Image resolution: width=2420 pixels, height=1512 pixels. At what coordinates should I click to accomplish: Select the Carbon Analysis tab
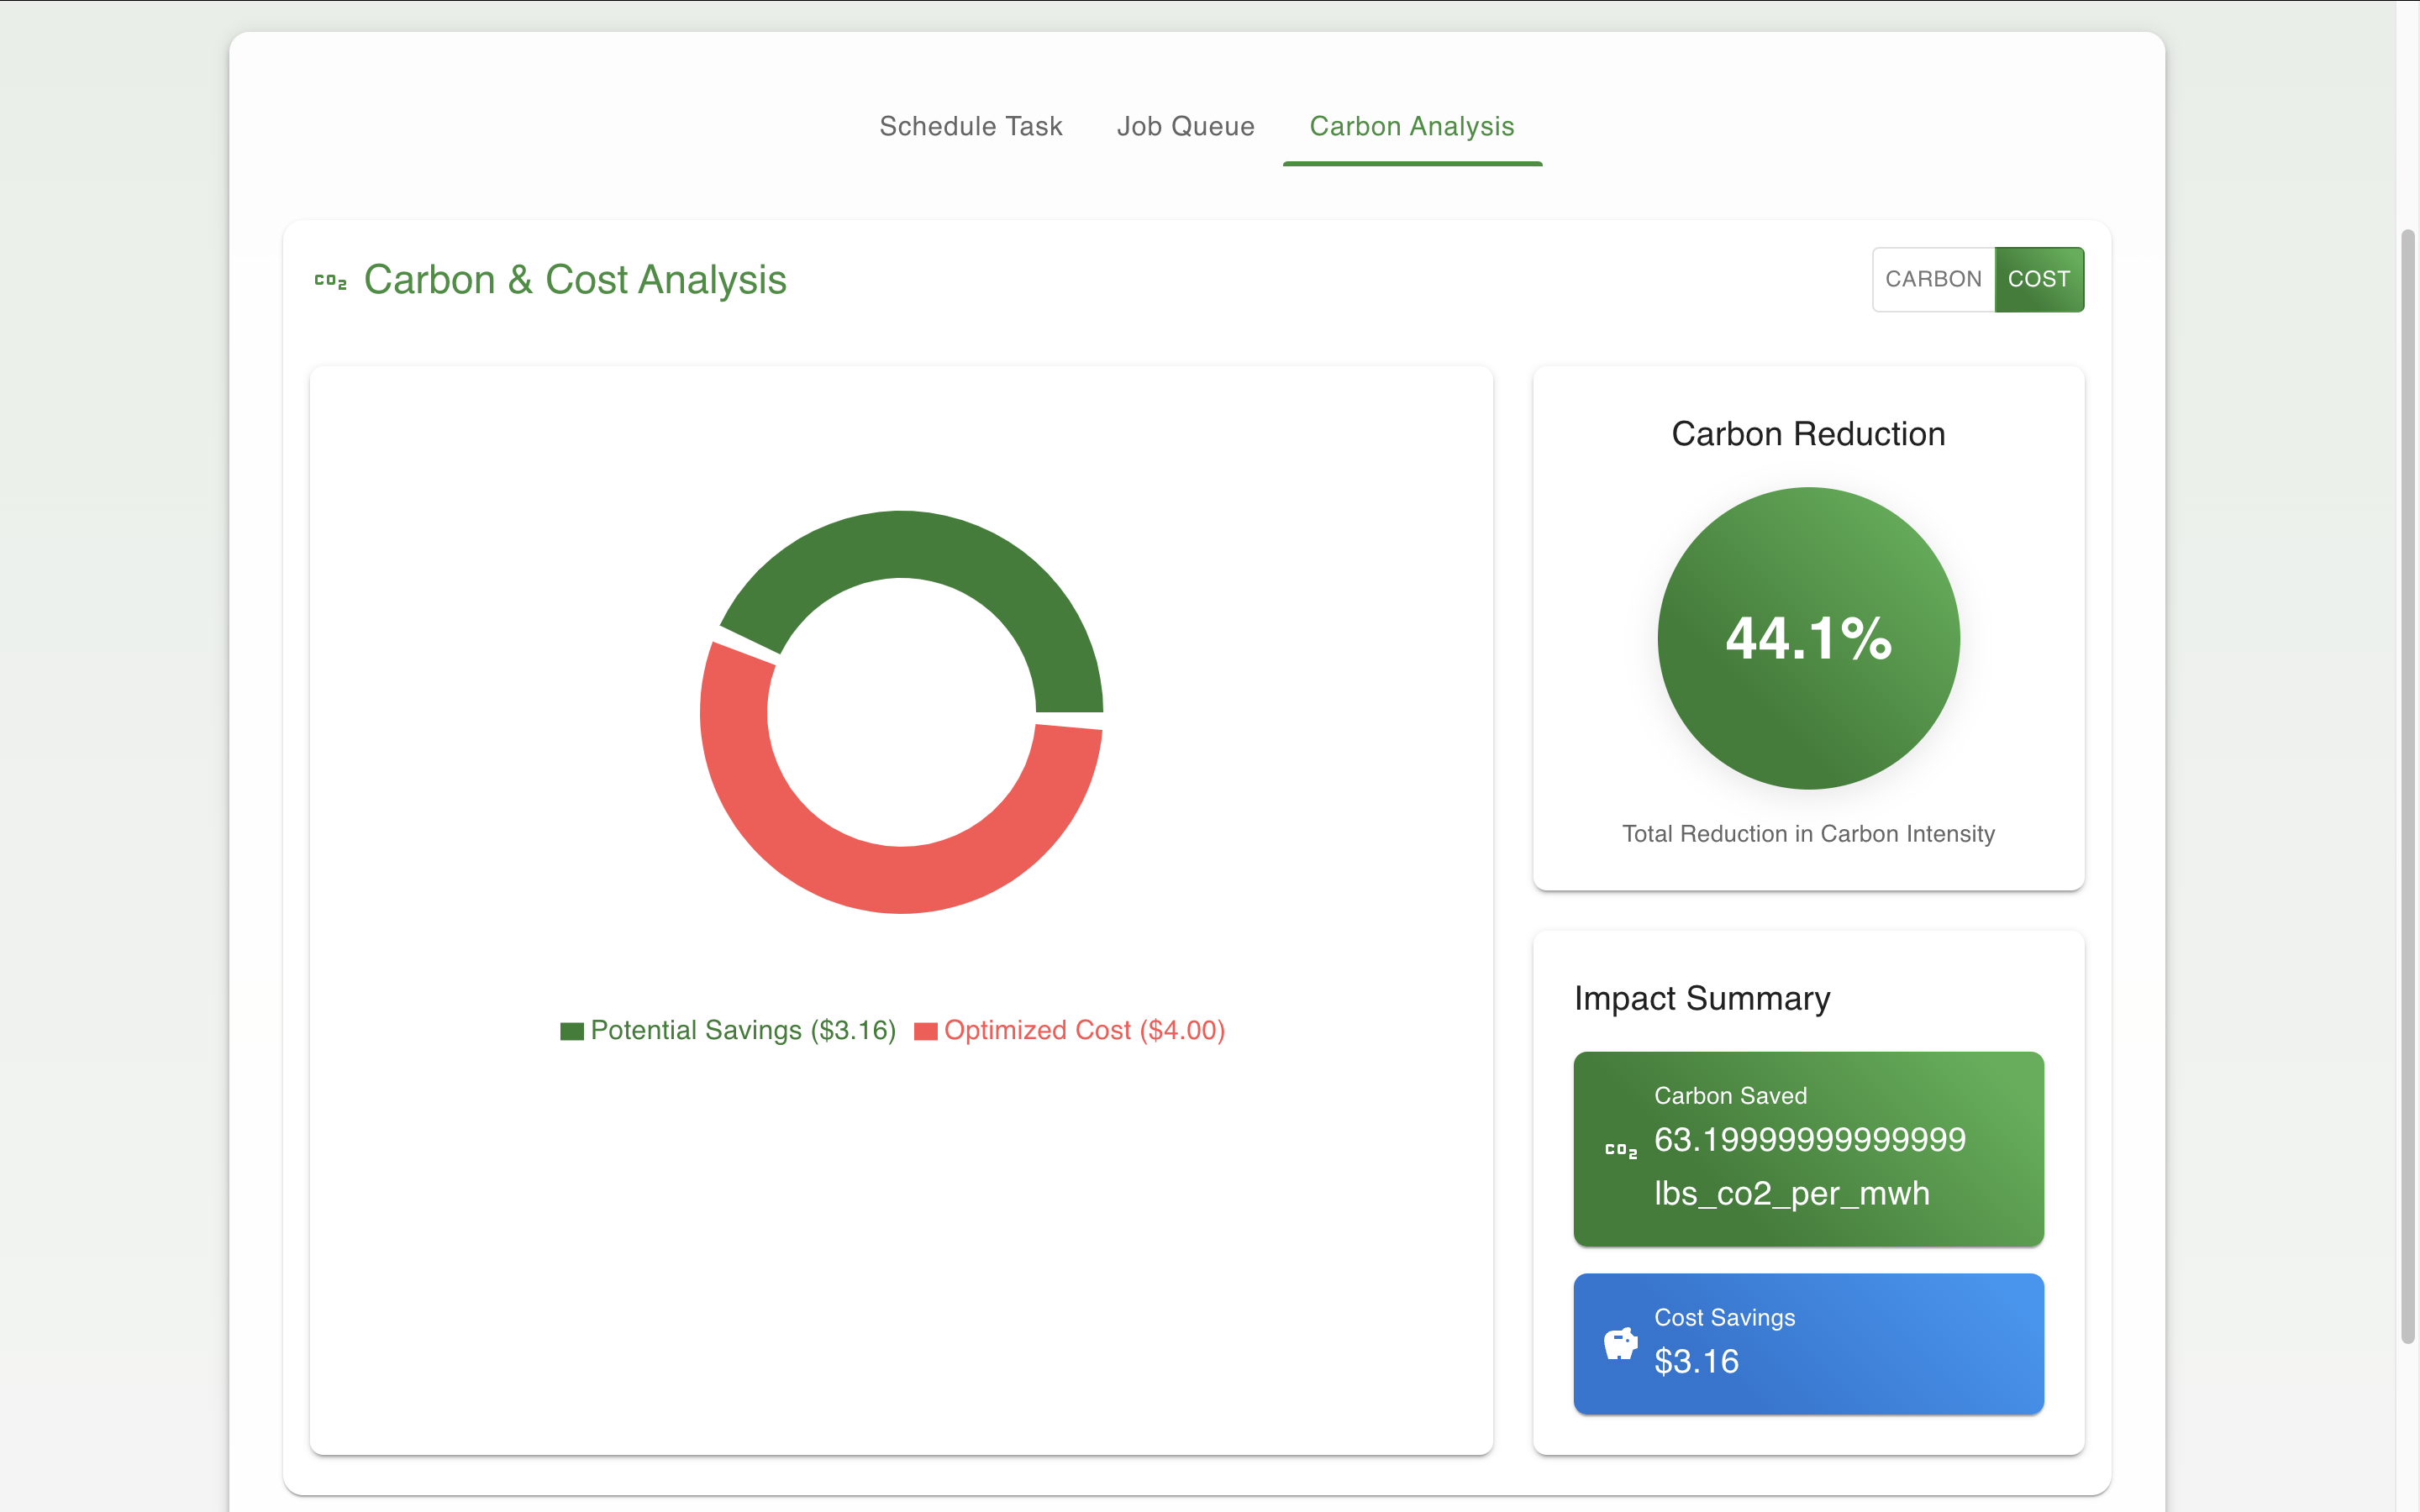pyautogui.click(x=1411, y=126)
